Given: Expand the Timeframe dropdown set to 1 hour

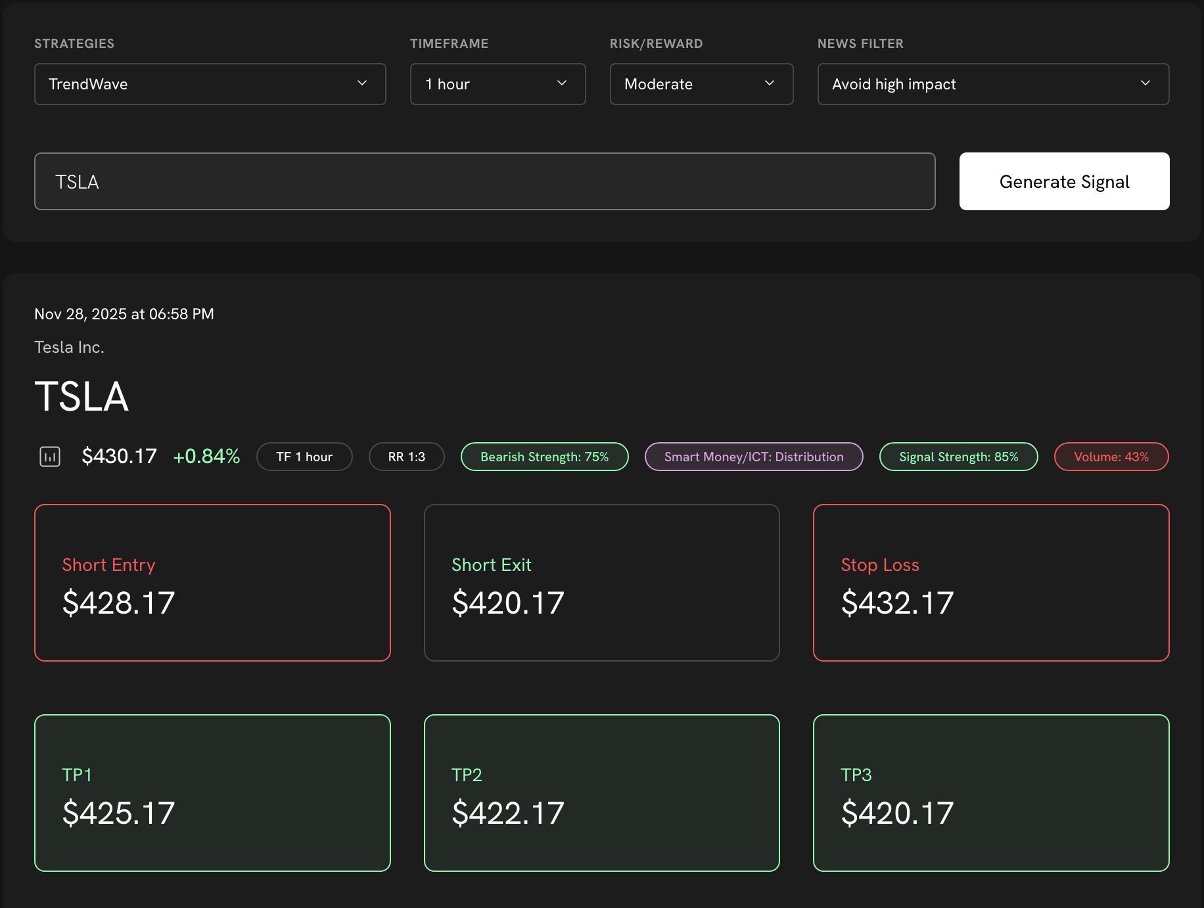Looking at the screenshot, I should (498, 84).
